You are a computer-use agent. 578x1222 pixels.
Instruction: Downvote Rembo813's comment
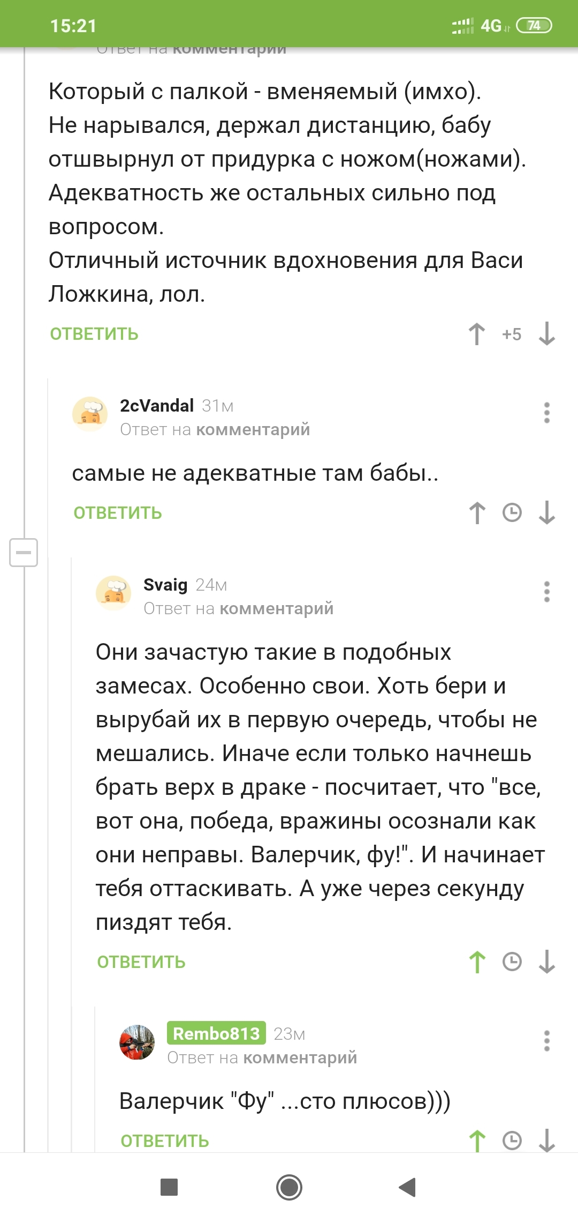point(546,1141)
